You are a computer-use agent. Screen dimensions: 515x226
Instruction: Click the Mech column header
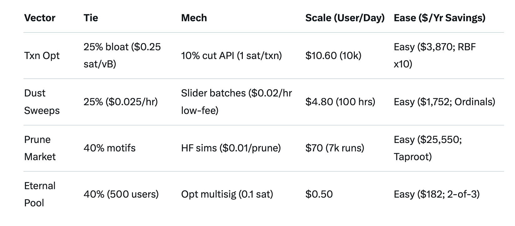[194, 18]
